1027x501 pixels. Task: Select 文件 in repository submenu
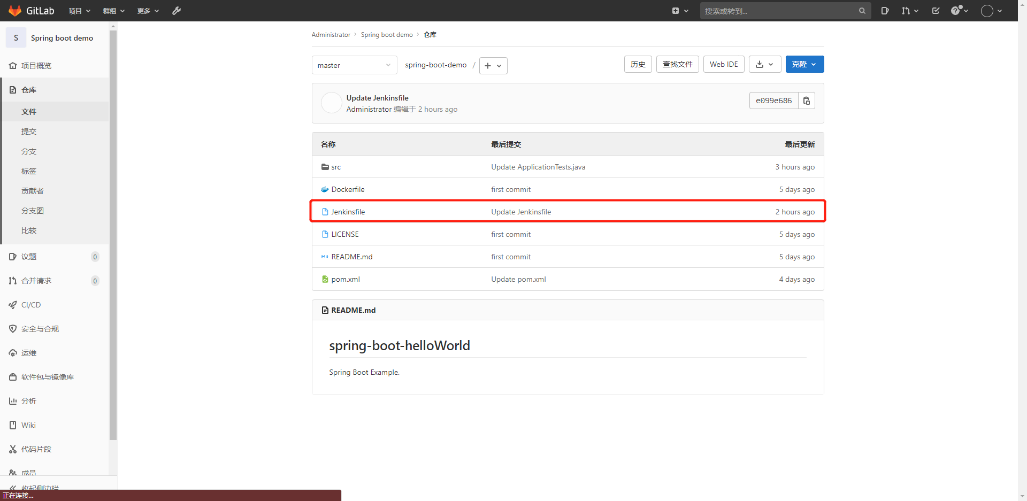click(55, 112)
